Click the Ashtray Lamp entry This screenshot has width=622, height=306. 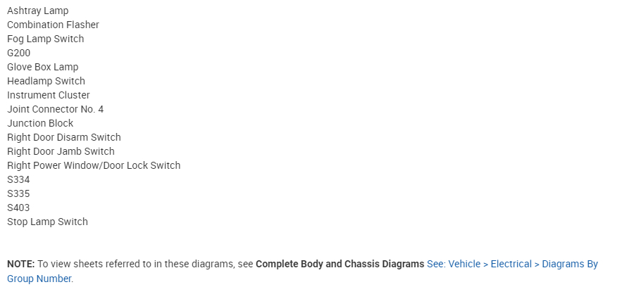[x=38, y=11]
